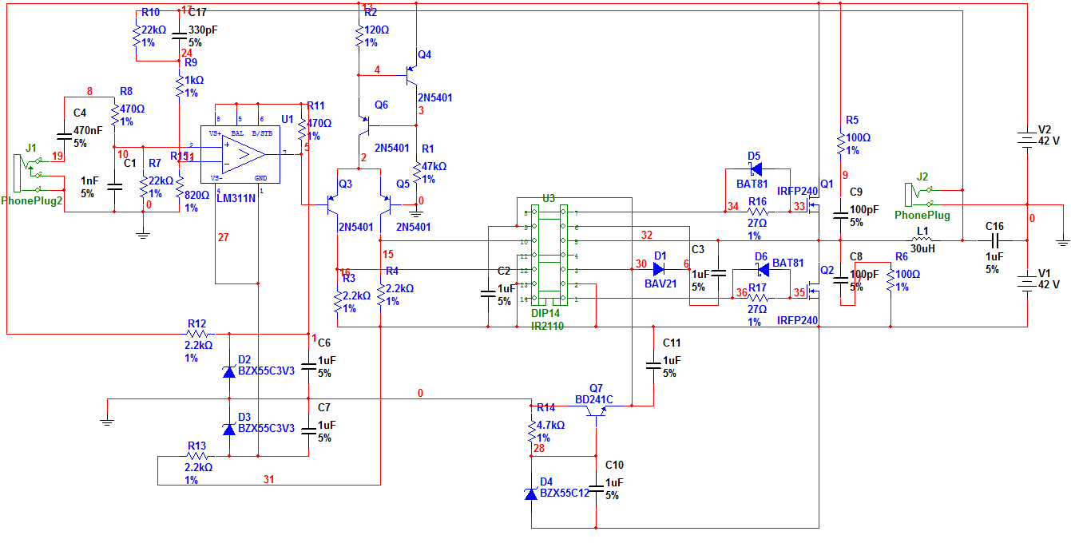Screen dimensions: 1071x547
Task: Select Zener diode D4 symbol
Action: pyautogui.click(x=531, y=494)
